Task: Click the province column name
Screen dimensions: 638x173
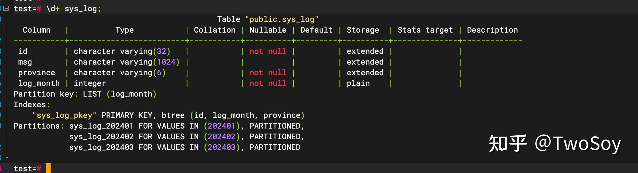Action: (x=36, y=73)
